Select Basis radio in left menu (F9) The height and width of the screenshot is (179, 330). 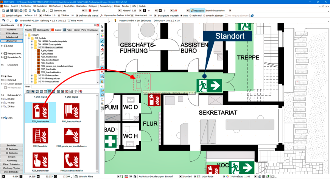[x=6, y=76]
